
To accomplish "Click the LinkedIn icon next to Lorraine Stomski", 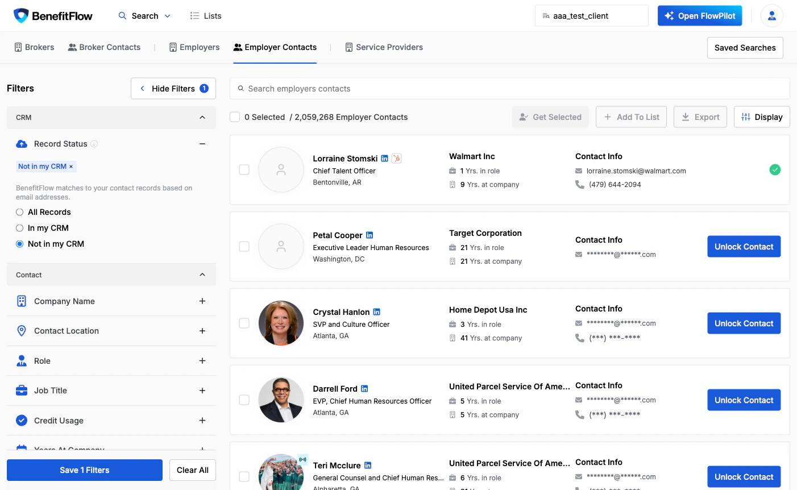I will click(385, 158).
